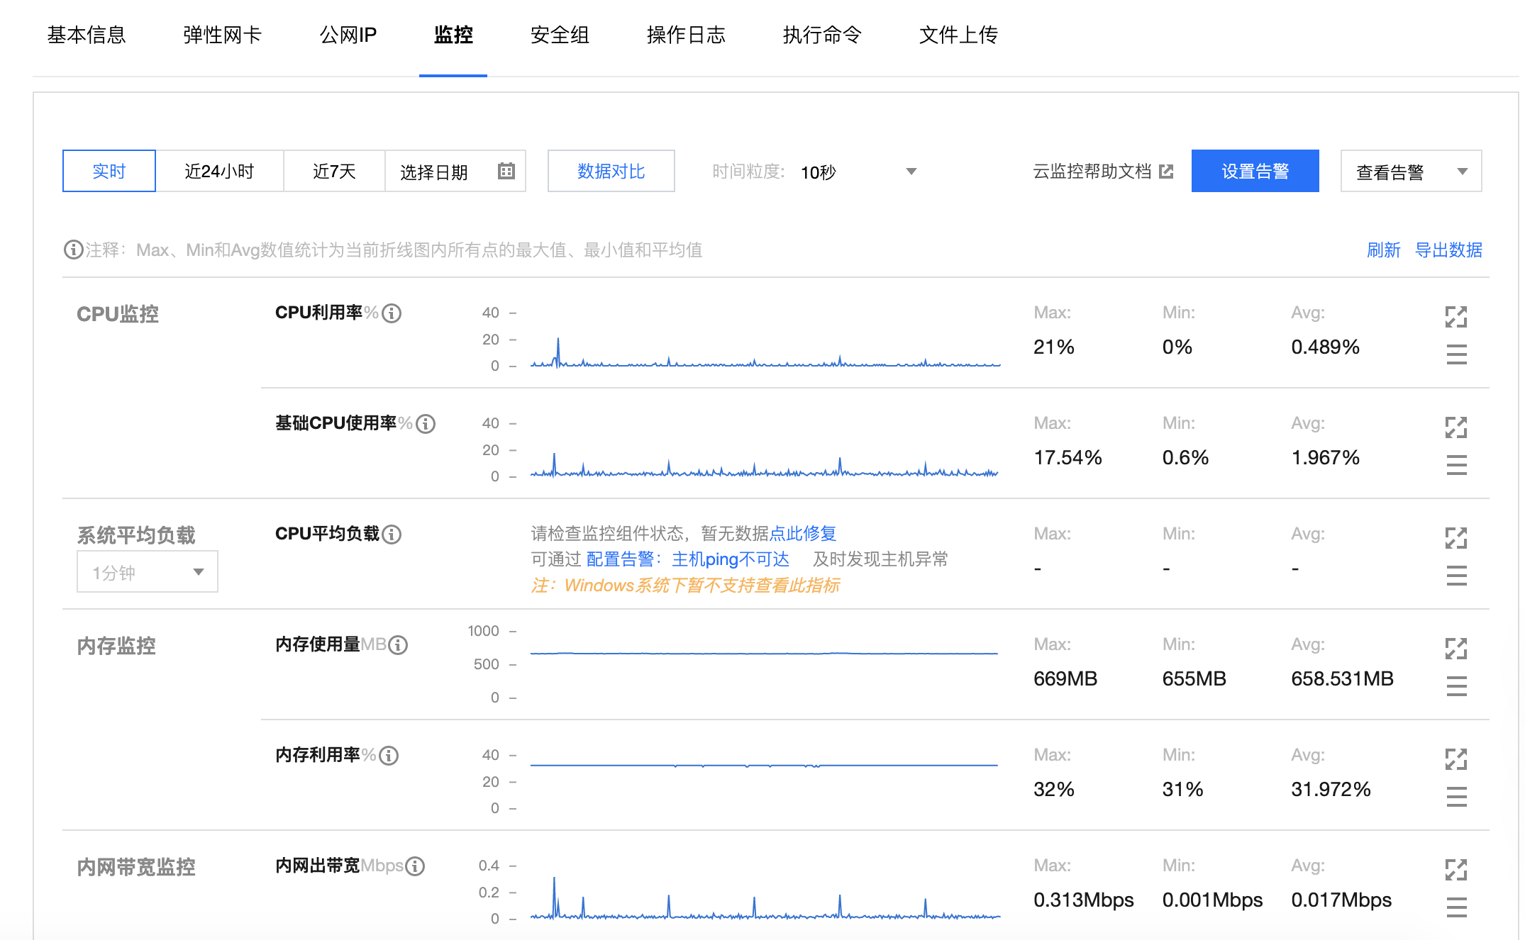Select the 近7天 time range
1525x940 pixels.
click(x=334, y=171)
